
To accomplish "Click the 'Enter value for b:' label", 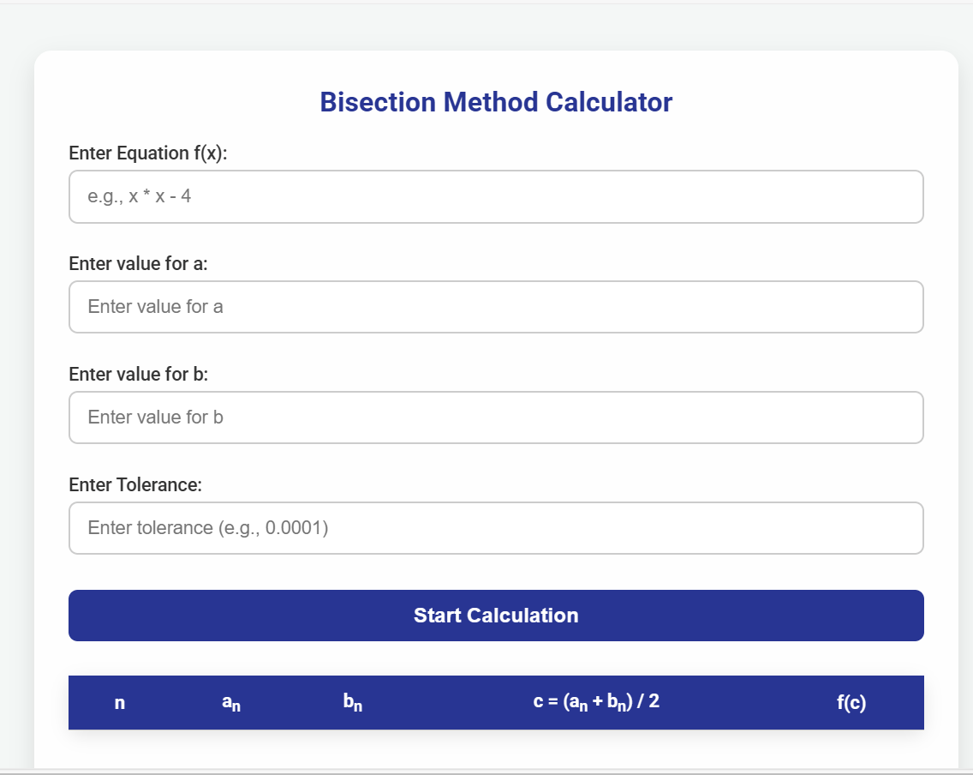I will tap(139, 374).
